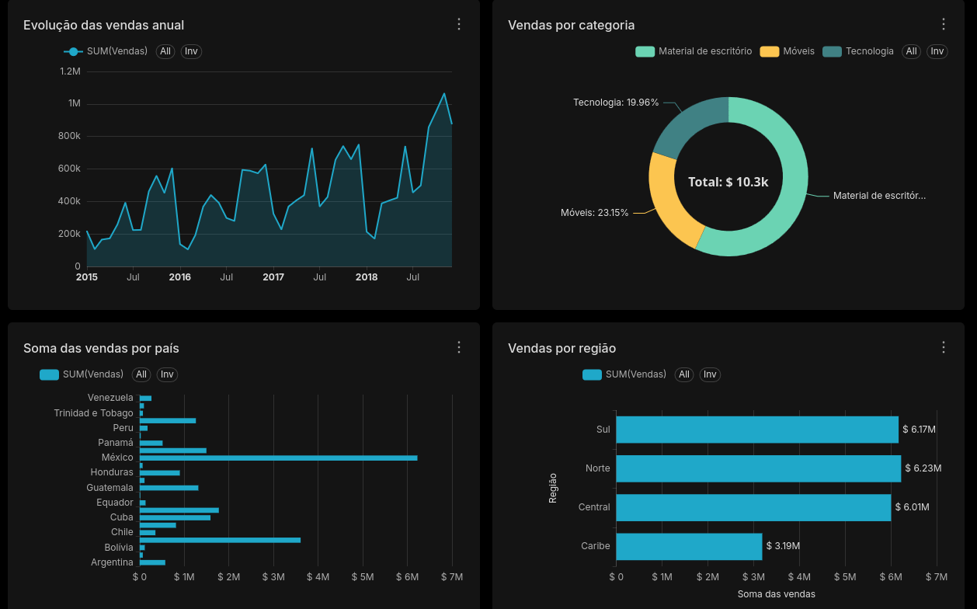Invert selection in the Vendas por categoria legend
This screenshot has height=609, width=977.
937,51
